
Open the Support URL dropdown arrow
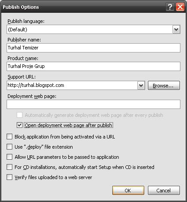point(141,85)
